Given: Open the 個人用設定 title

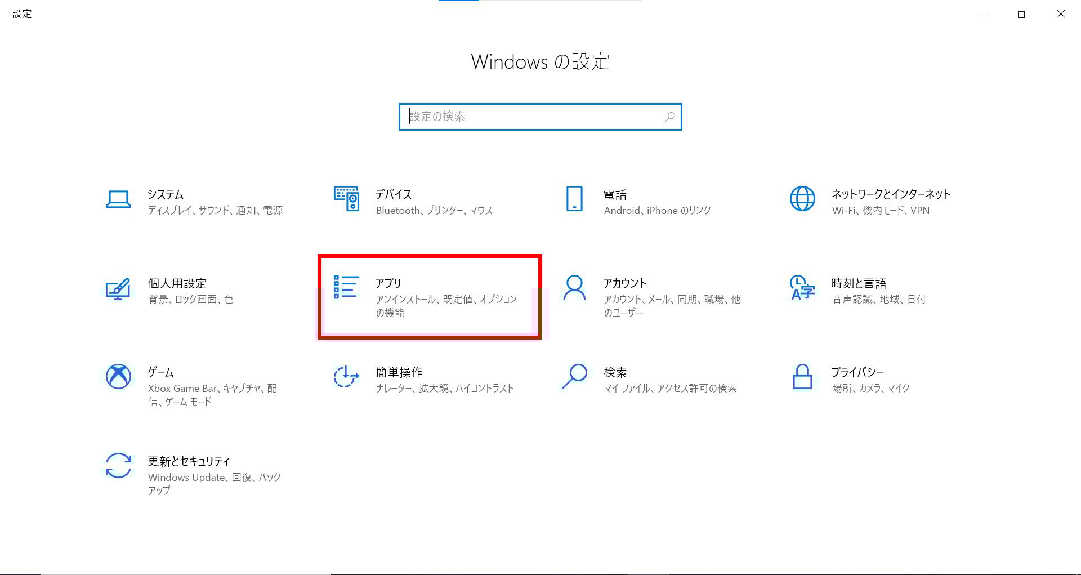Looking at the screenshot, I should pos(177,283).
